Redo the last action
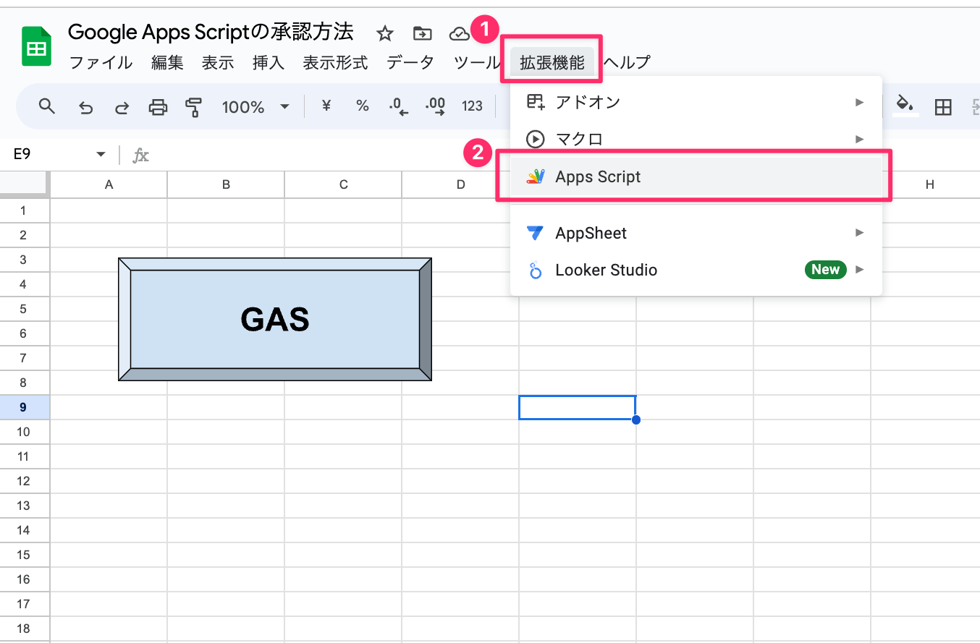Viewport: 980px width, 643px height. (x=122, y=107)
